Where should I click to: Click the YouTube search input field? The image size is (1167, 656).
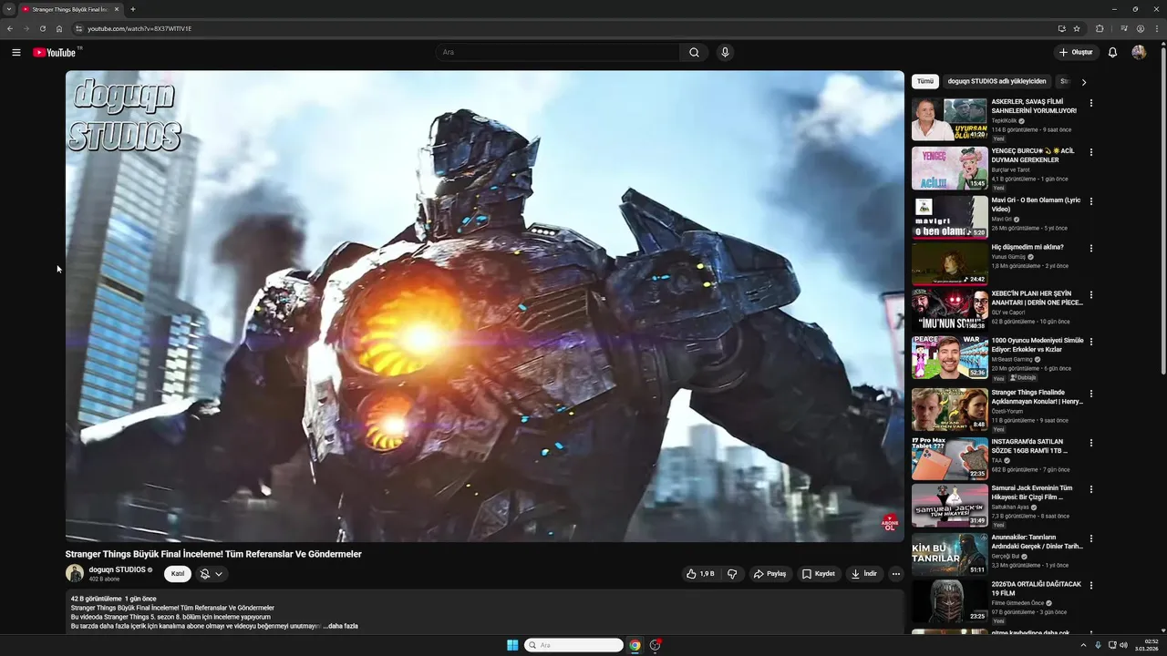(x=557, y=53)
